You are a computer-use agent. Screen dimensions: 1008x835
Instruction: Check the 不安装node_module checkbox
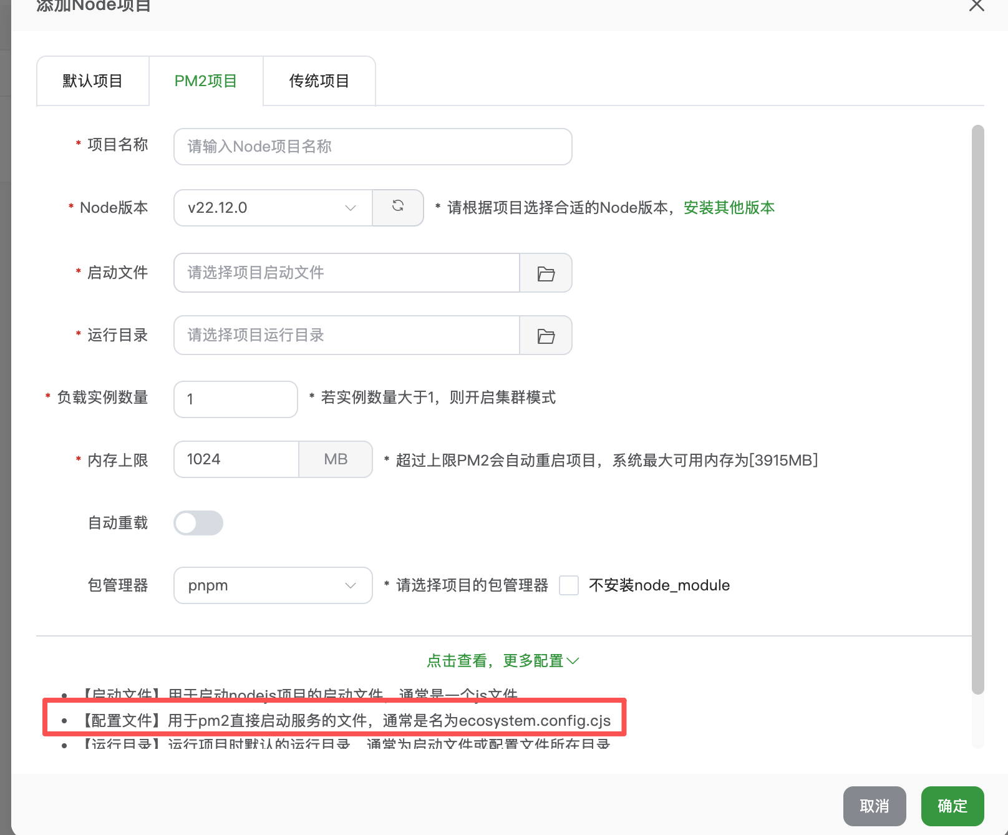click(x=568, y=585)
